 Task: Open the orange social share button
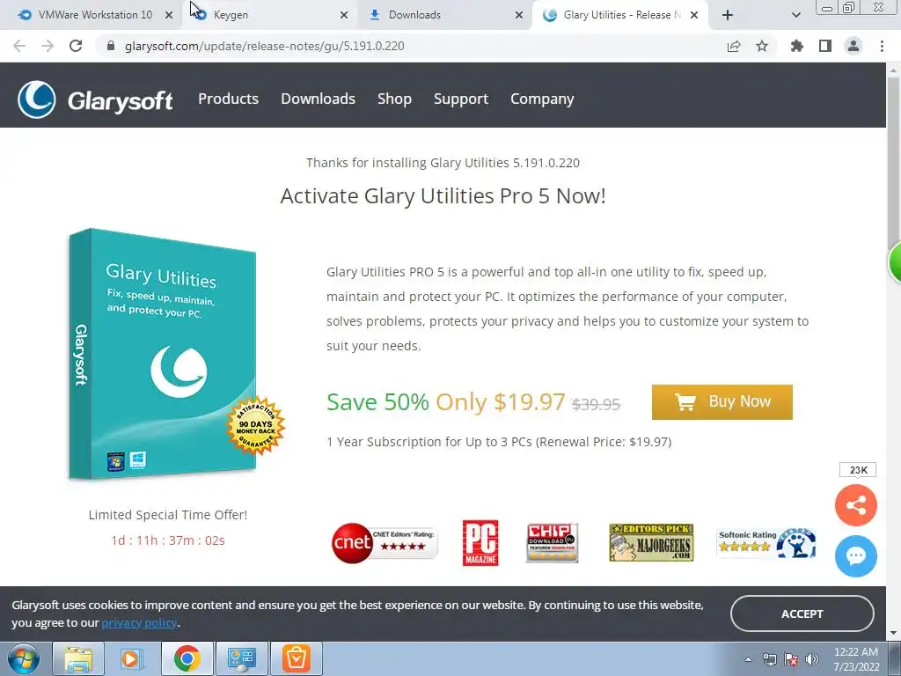855,505
